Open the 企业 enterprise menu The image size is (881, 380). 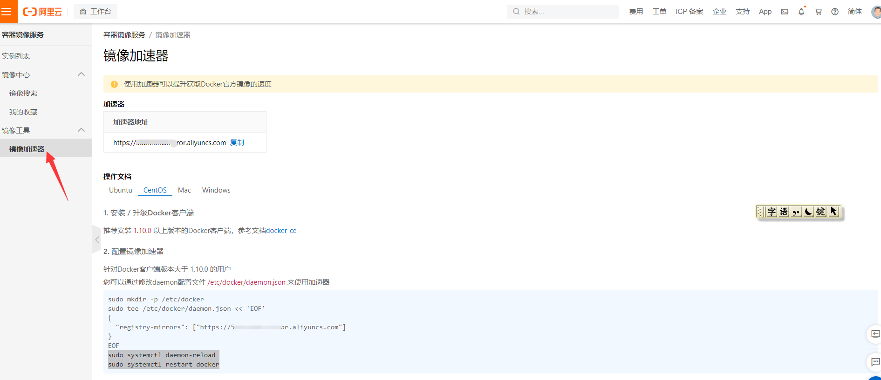coord(719,12)
